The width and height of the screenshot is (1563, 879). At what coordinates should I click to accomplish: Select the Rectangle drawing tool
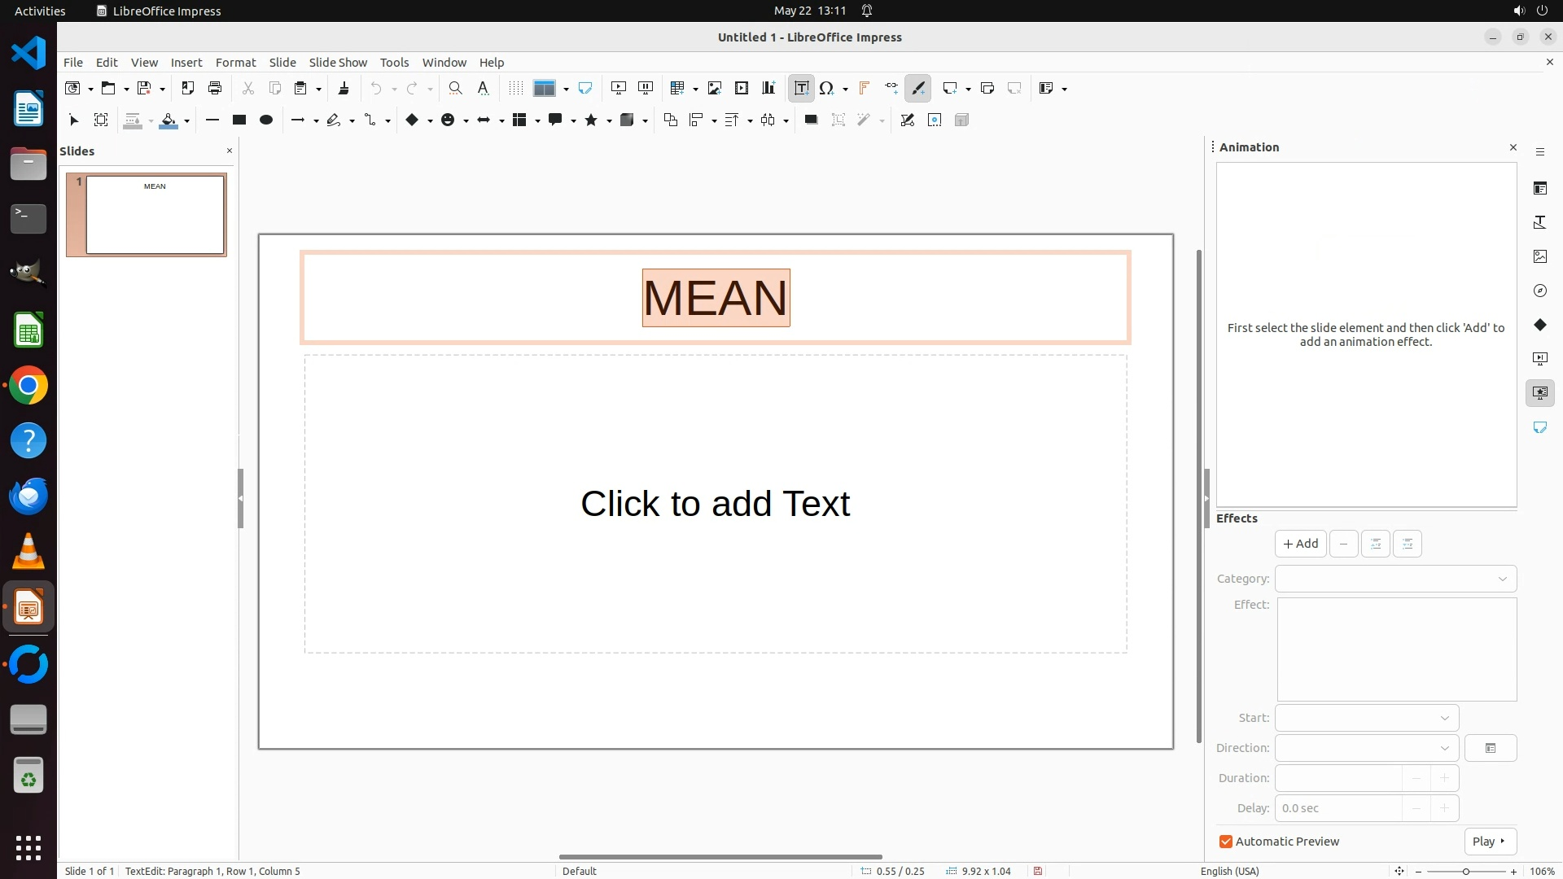[239, 120]
